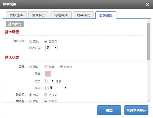Set 对齐设置 to 默认
Image resolution: width=153 pixels, height=118 pixels.
click(31, 41)
